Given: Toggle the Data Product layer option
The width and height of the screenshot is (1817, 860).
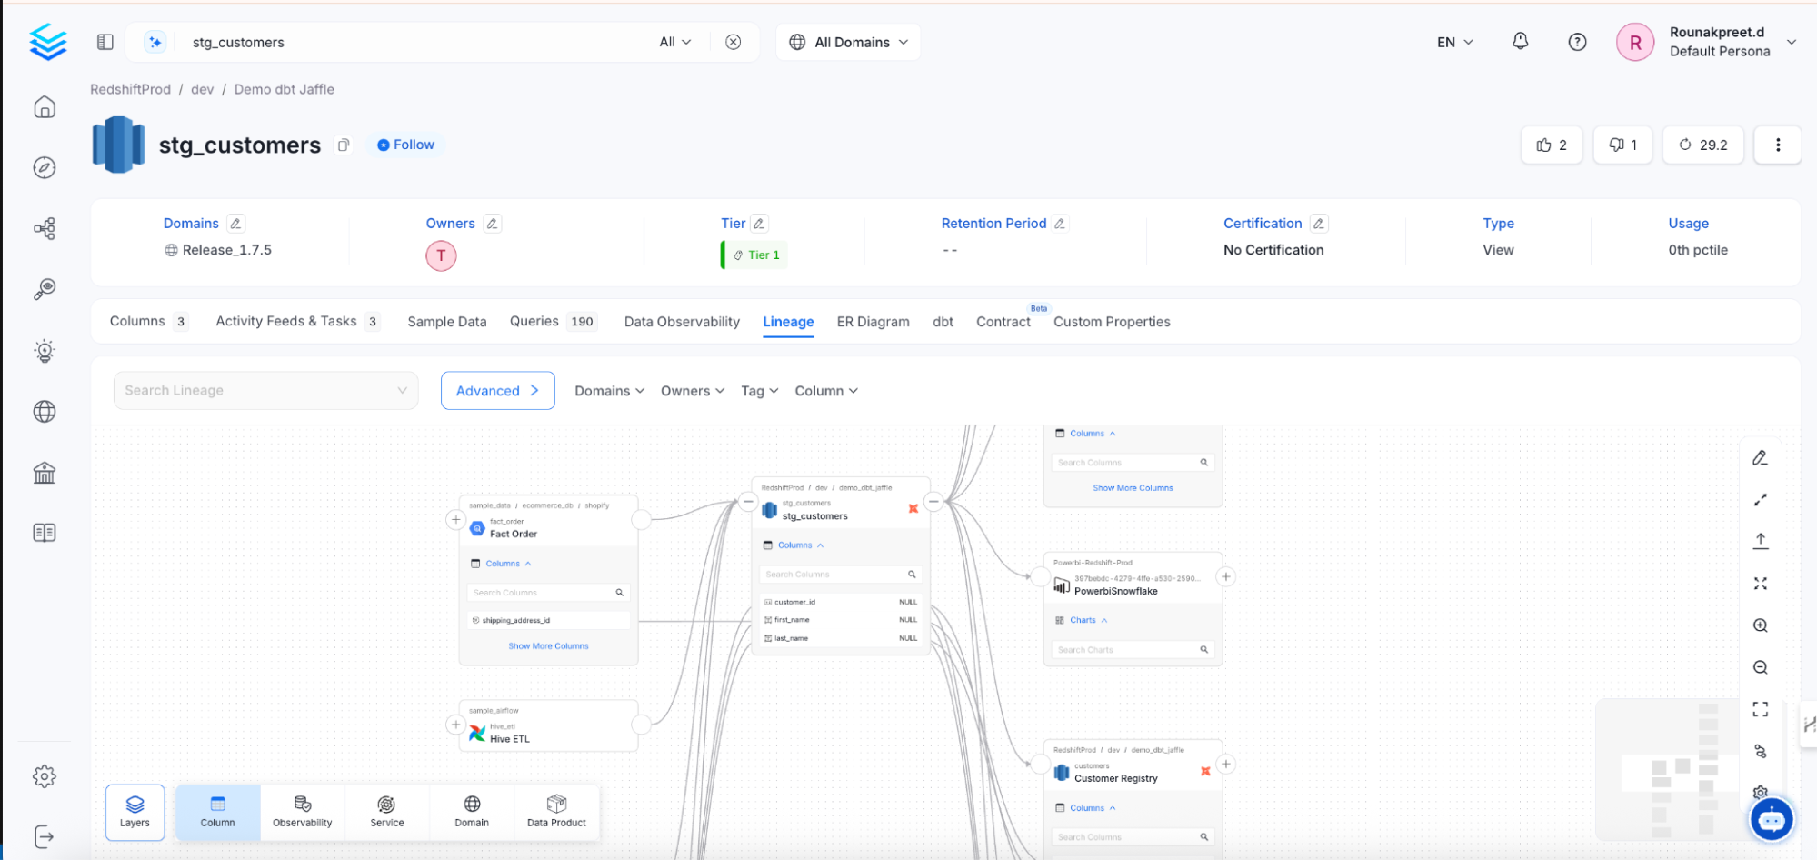Looking at the screenshot, I should (556, 812).
